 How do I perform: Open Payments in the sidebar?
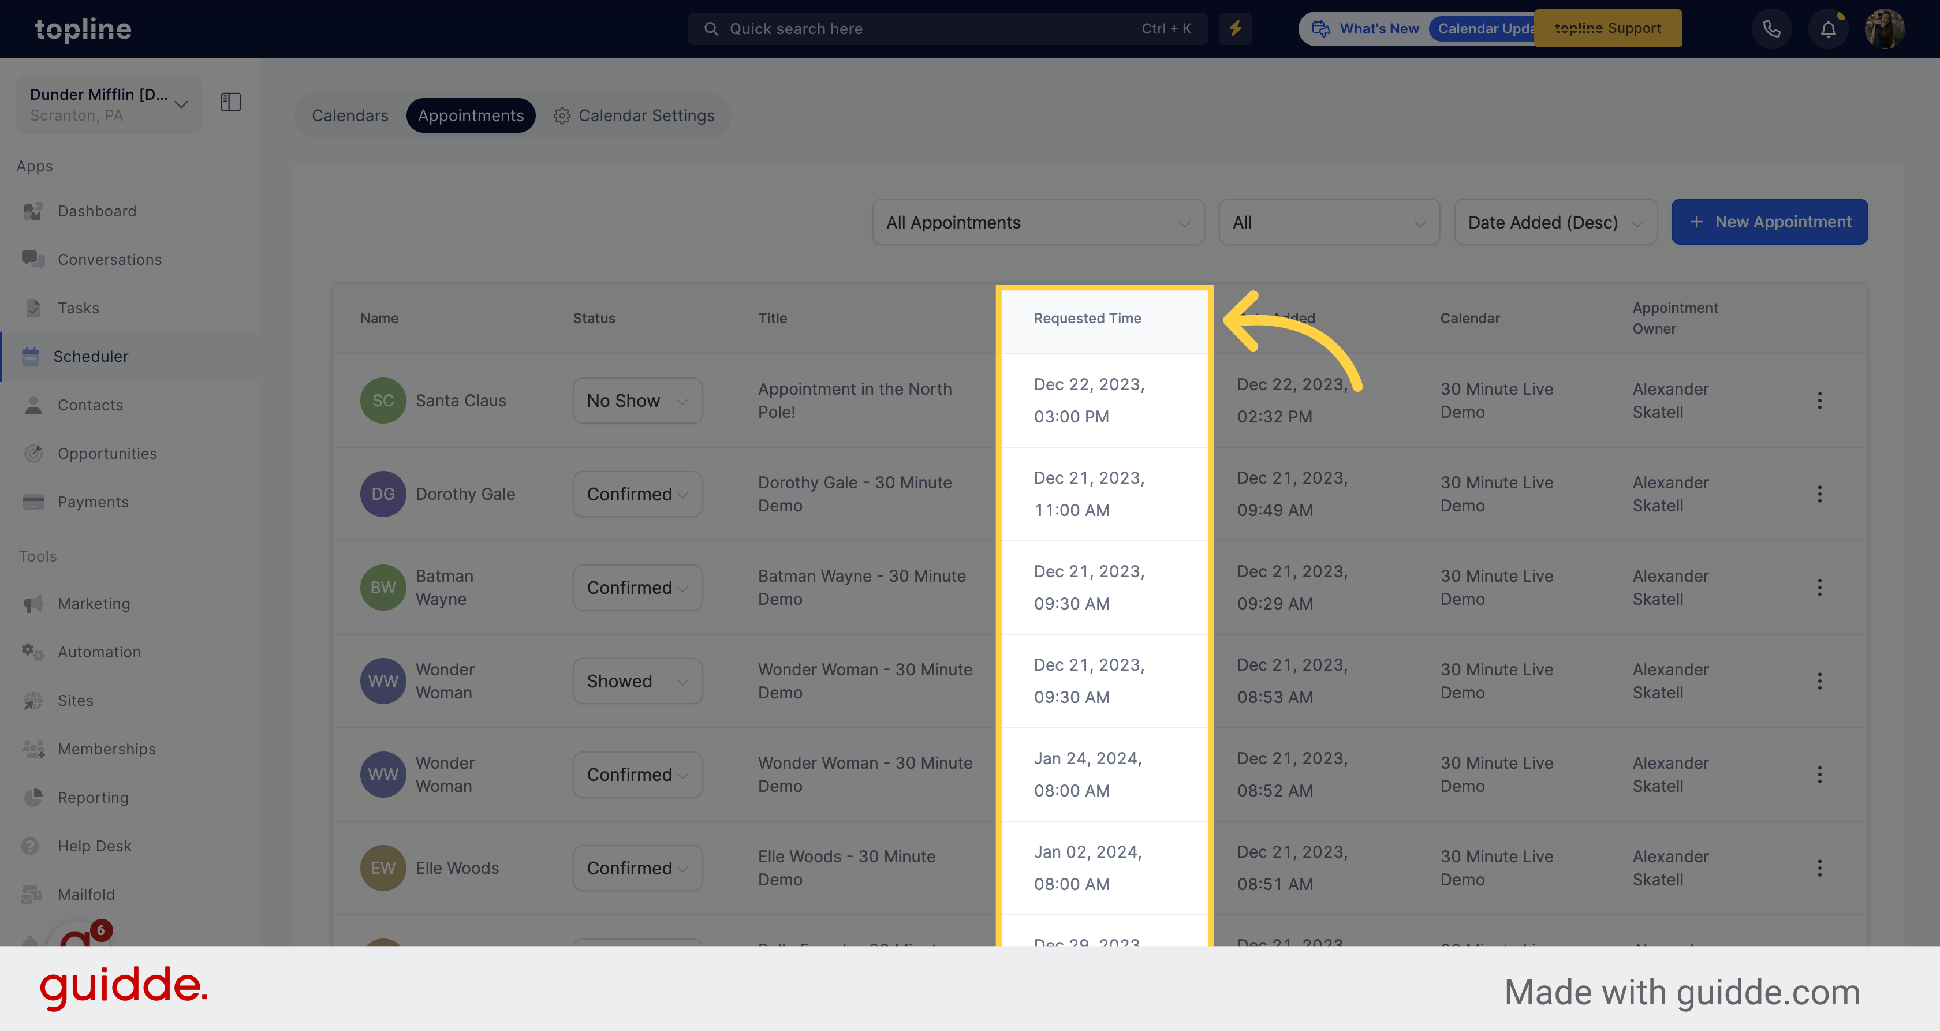click(x=92, y=502)
